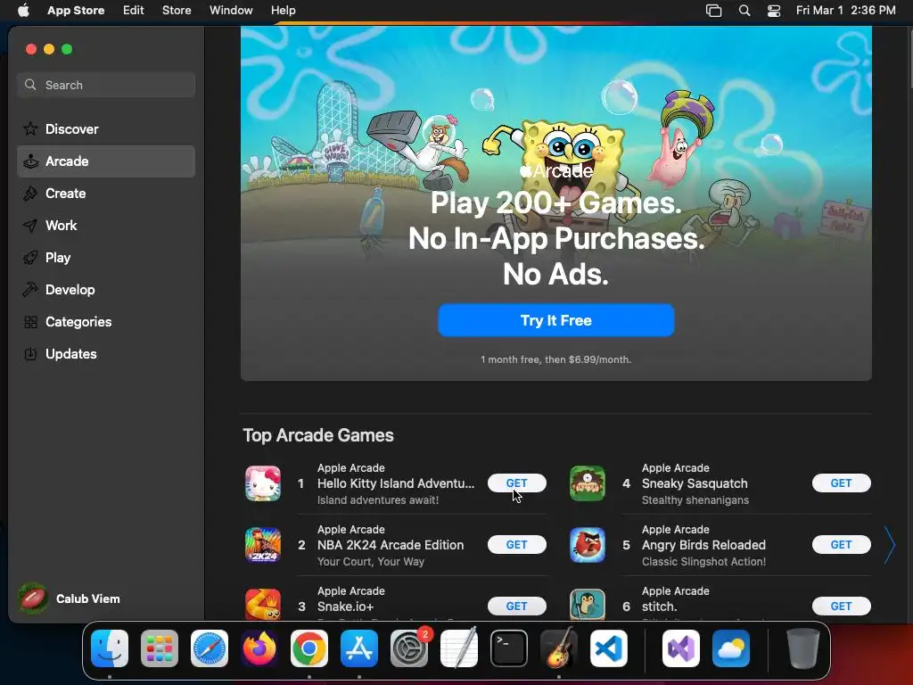Open the App Store icon in the dock

[359, 648]
